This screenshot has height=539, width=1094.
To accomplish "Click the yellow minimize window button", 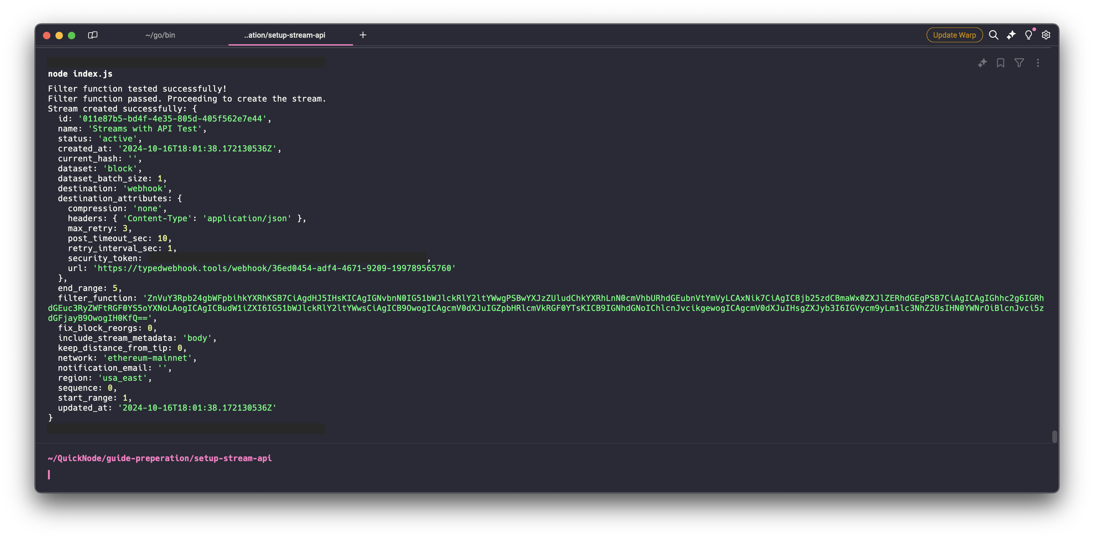I will (59, 35).
